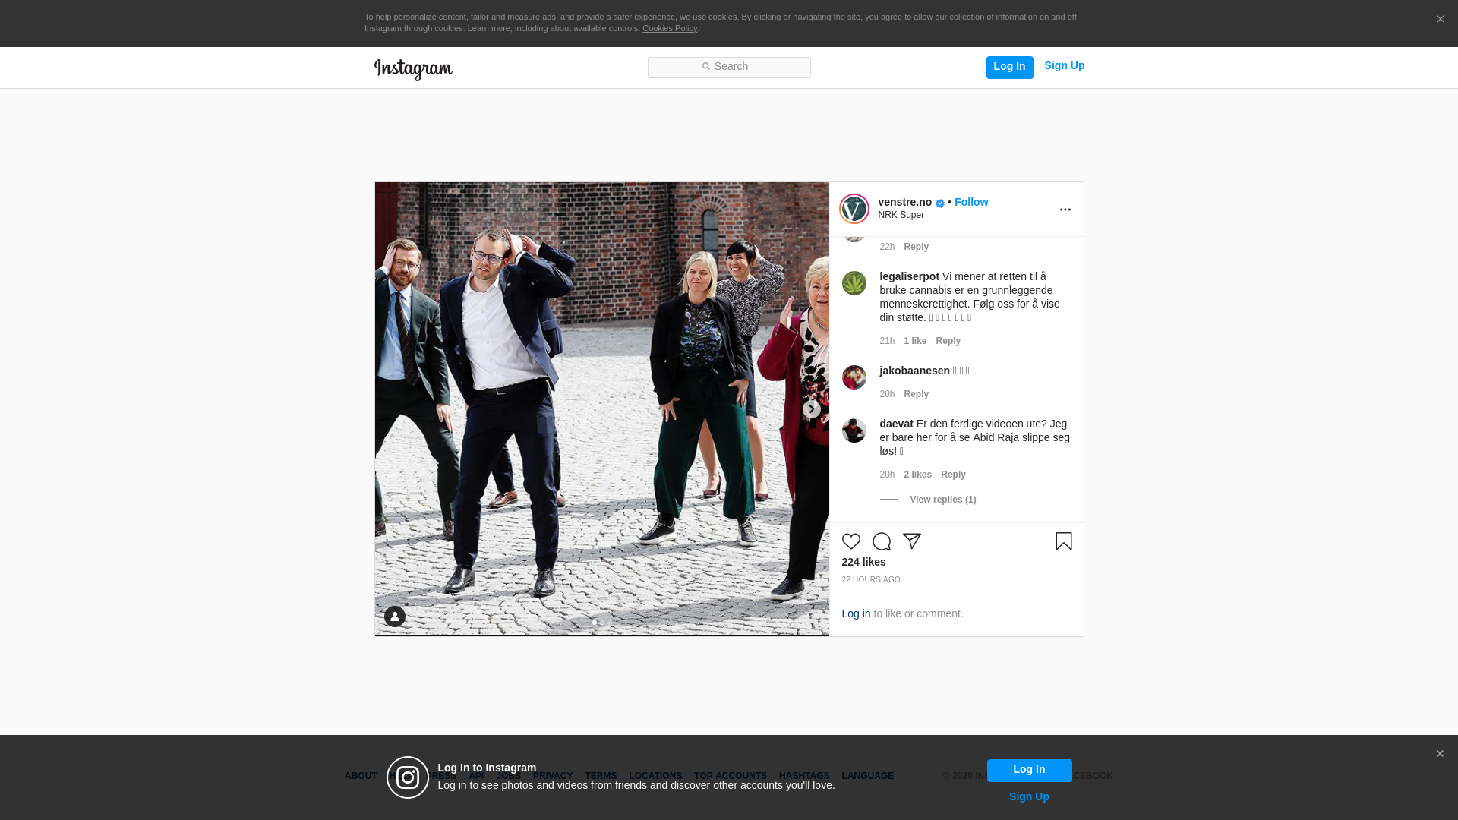The width and height of the screenshot is (1458, 820).
Task: Click daevat's avatar
Action: (x=854, y=430)
